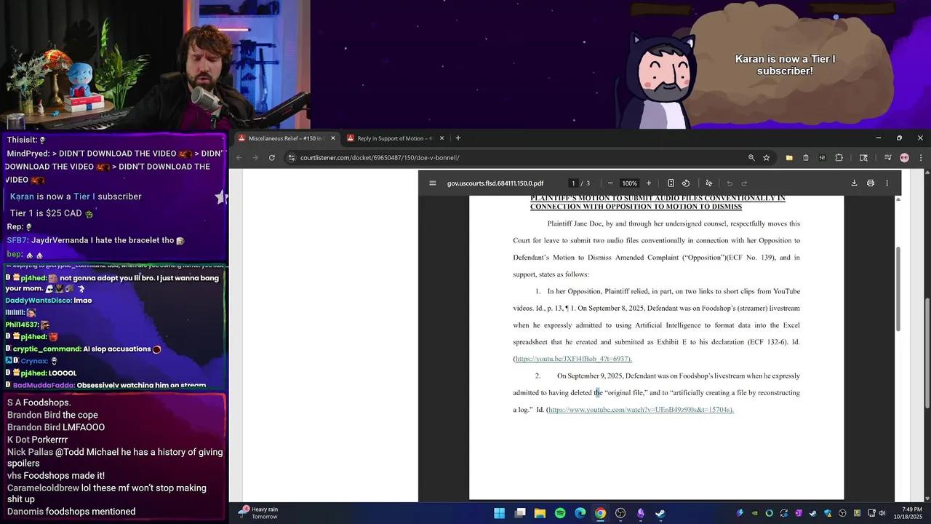Open Spotify from the taskbar
931x524 pixels.
[x=560, y=513]
